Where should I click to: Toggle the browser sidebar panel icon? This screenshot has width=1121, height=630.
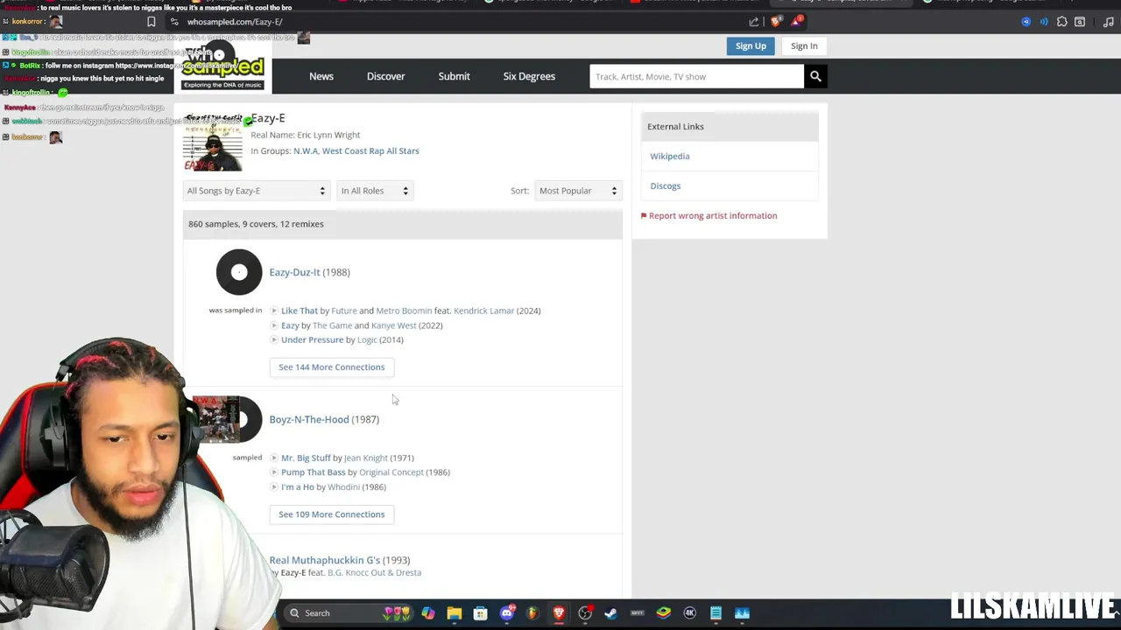point(1080,22)
